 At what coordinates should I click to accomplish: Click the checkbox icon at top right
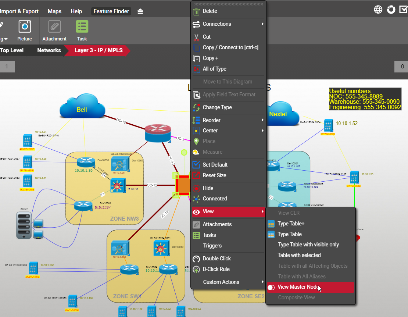click(404, 10)
